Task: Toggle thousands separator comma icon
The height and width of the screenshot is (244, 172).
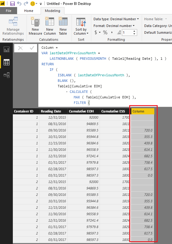Action: point(112,32)
